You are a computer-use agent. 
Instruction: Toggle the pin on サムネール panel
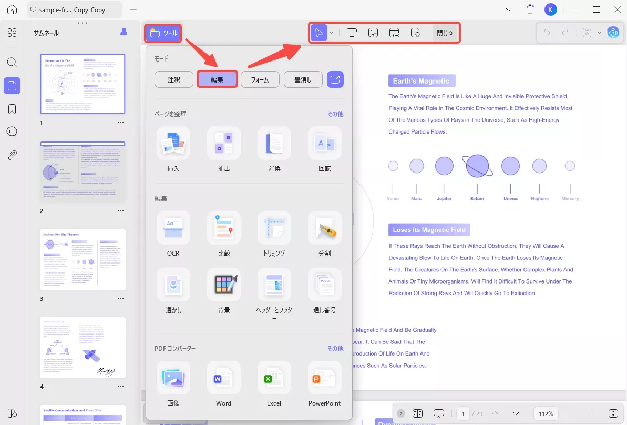coord(124,33)
